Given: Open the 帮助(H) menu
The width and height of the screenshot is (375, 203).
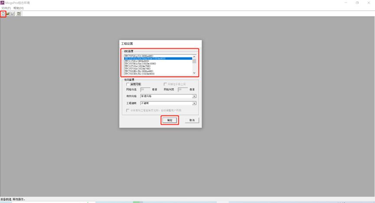Looking at the screenshot, I should pyautogui.click(x=18, y=8).
